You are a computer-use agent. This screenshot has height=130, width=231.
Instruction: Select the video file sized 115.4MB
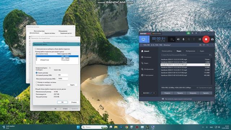tap(185, 73)
